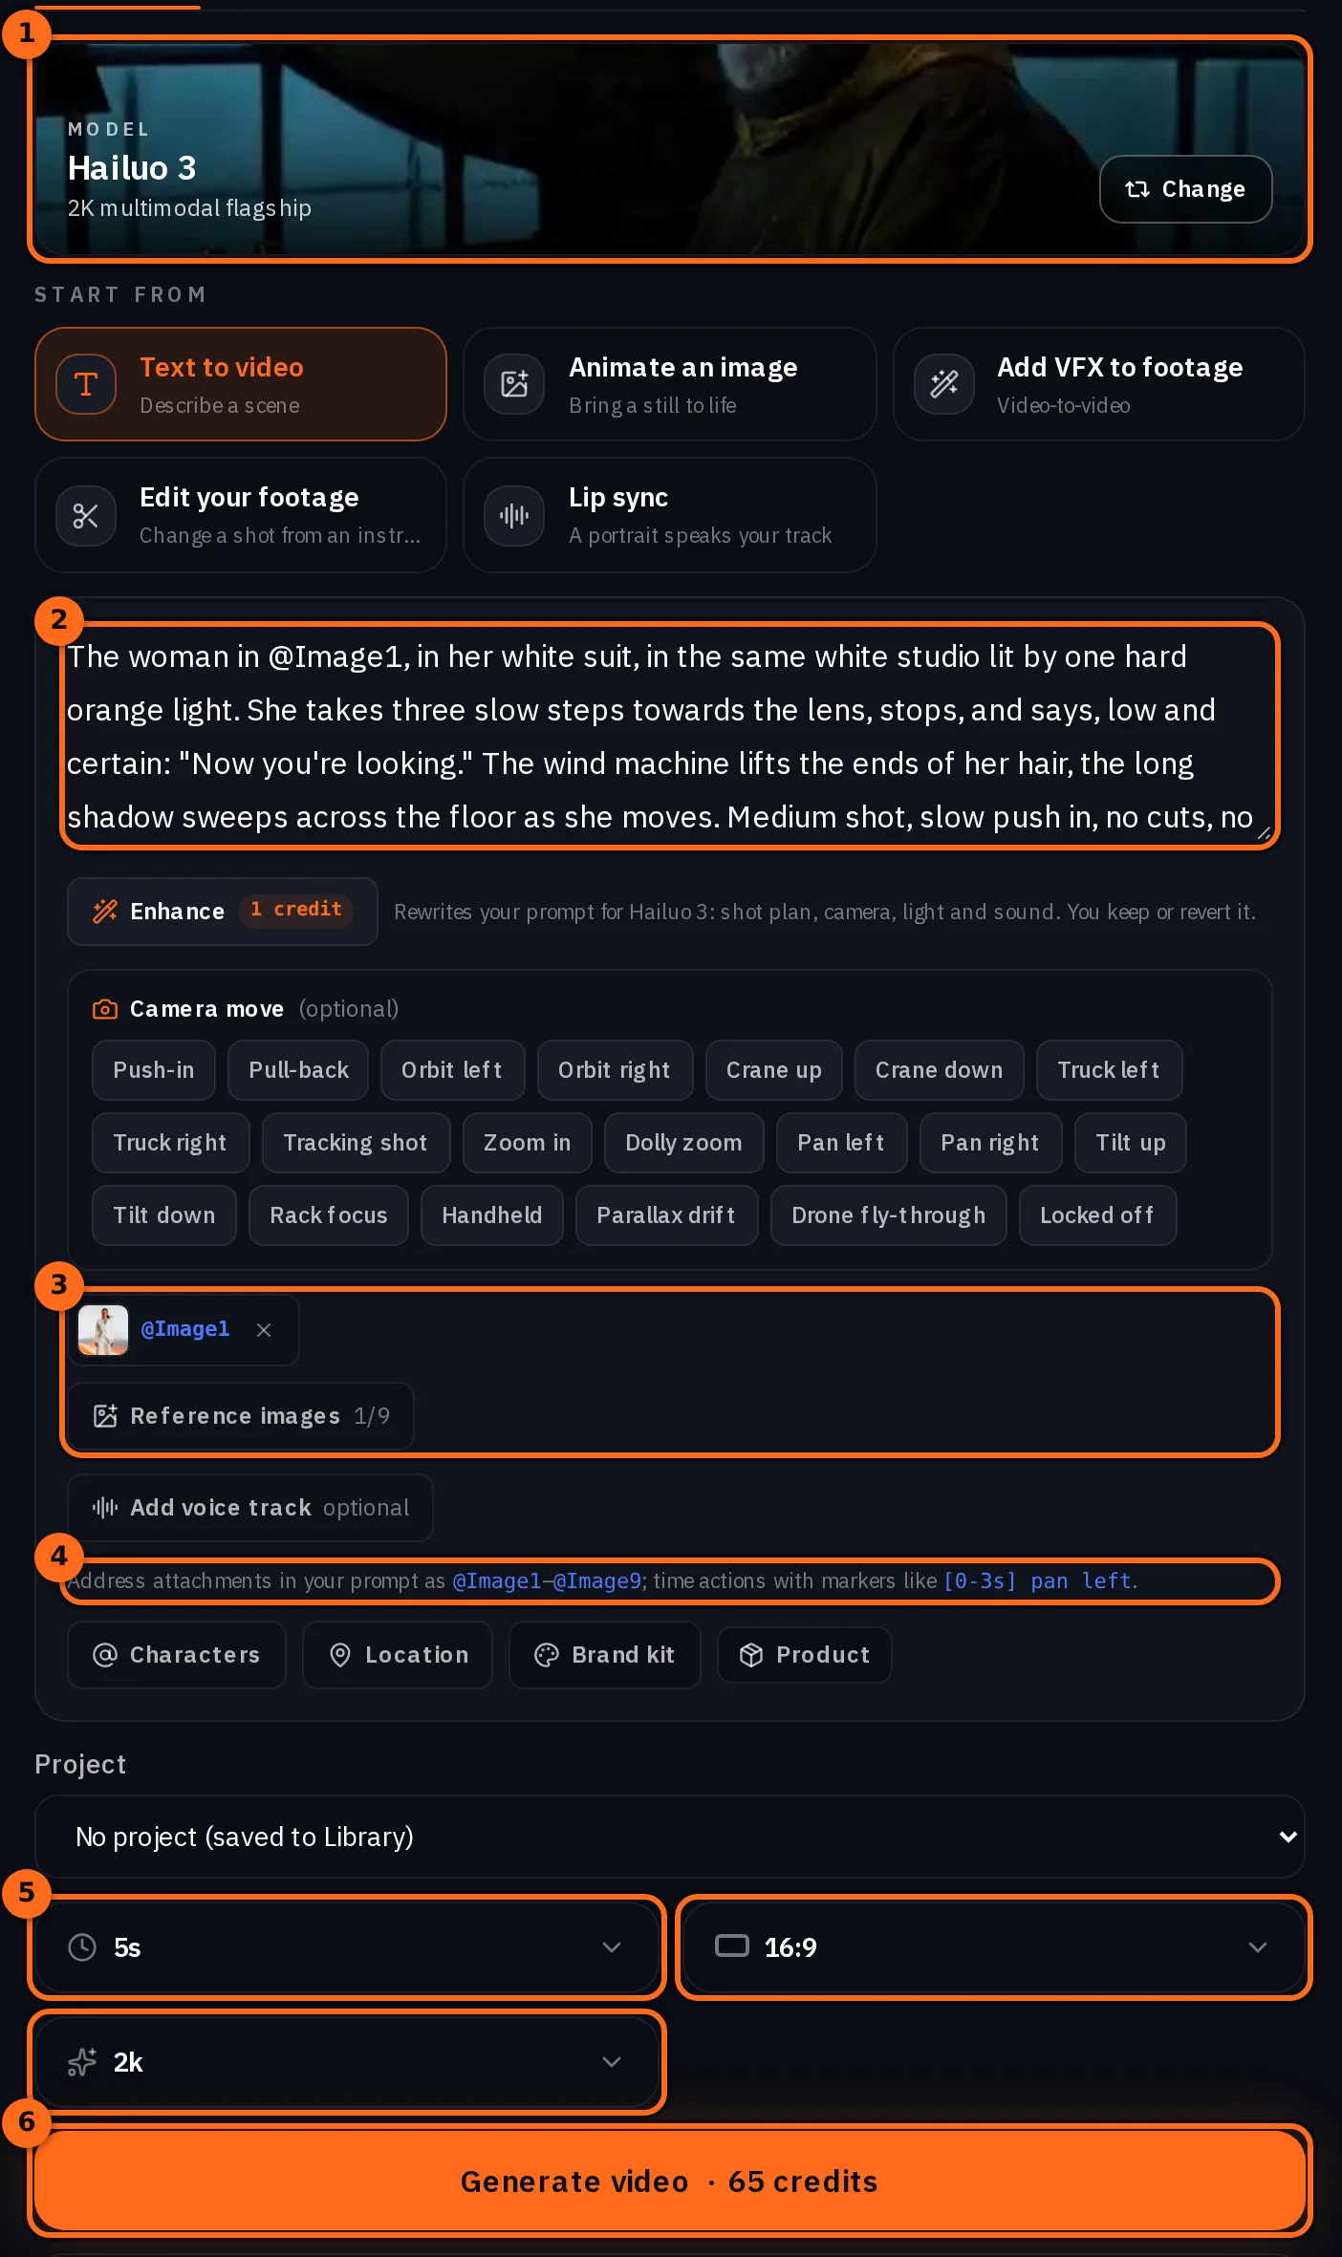Click the Reference images add-image icon
The image size is (1342, 2257).
105,1416
